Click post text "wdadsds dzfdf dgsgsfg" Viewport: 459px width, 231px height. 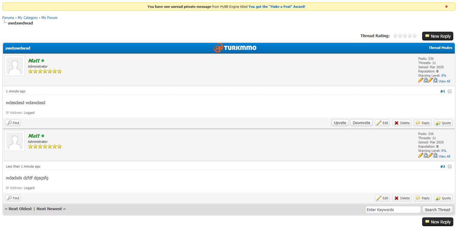[x=27, y=178]
